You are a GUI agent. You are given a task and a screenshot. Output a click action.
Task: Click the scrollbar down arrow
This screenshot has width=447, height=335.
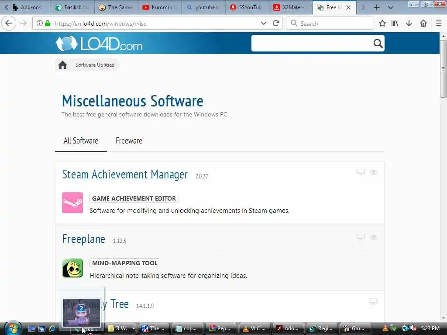point(443,318)
